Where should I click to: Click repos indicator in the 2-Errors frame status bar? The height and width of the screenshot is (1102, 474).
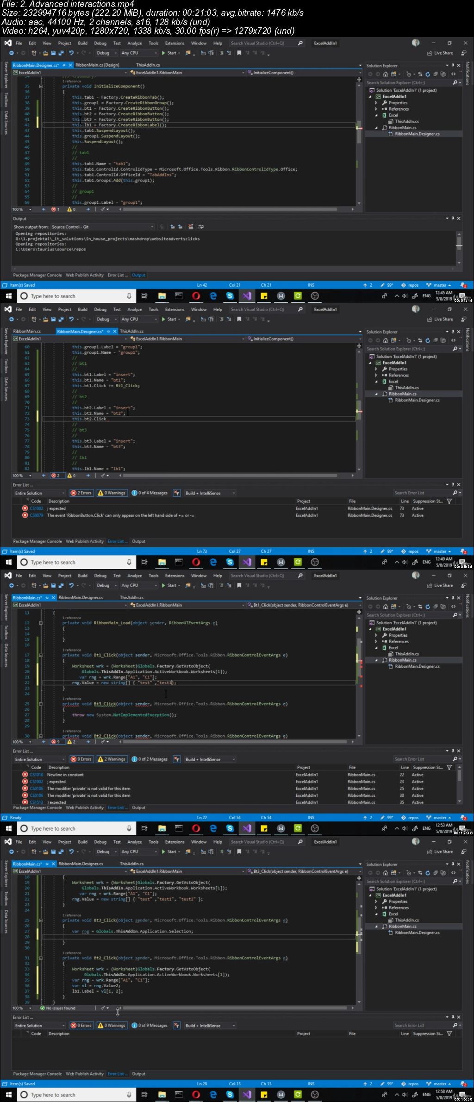pyautogui.click(x=410, y=551)
